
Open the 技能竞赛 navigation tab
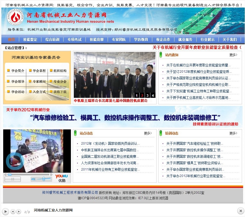97,39
